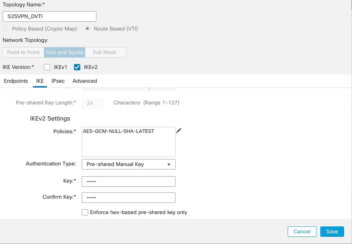Viewport: 352px width, 244px height.
Task: Expand the Pre-shared Manual Key selector arrow
Action: pos(169,164)
